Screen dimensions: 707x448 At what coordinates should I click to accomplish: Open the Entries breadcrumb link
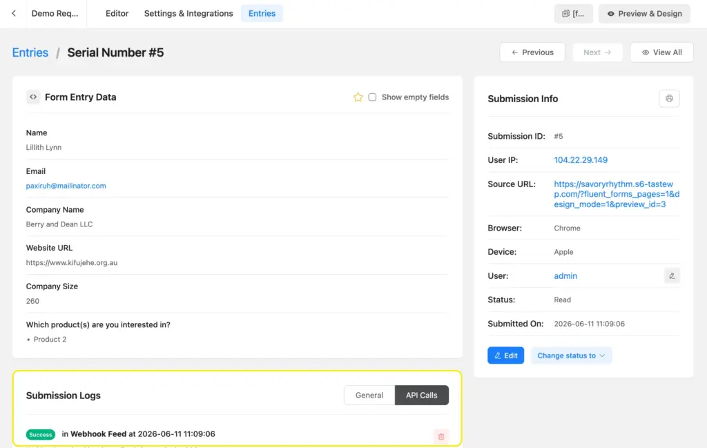[30, 52]
